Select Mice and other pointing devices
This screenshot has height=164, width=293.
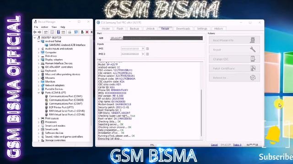[63, 74]
